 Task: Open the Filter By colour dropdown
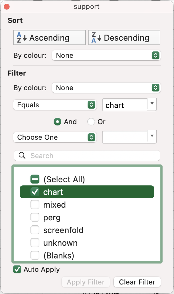click(x=106, y=88)
